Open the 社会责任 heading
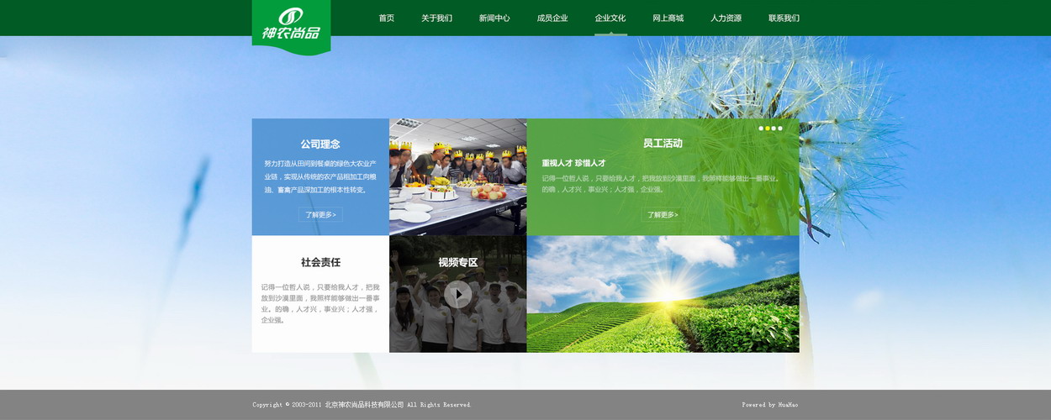 pyautogui.click(x=320, y=262)
